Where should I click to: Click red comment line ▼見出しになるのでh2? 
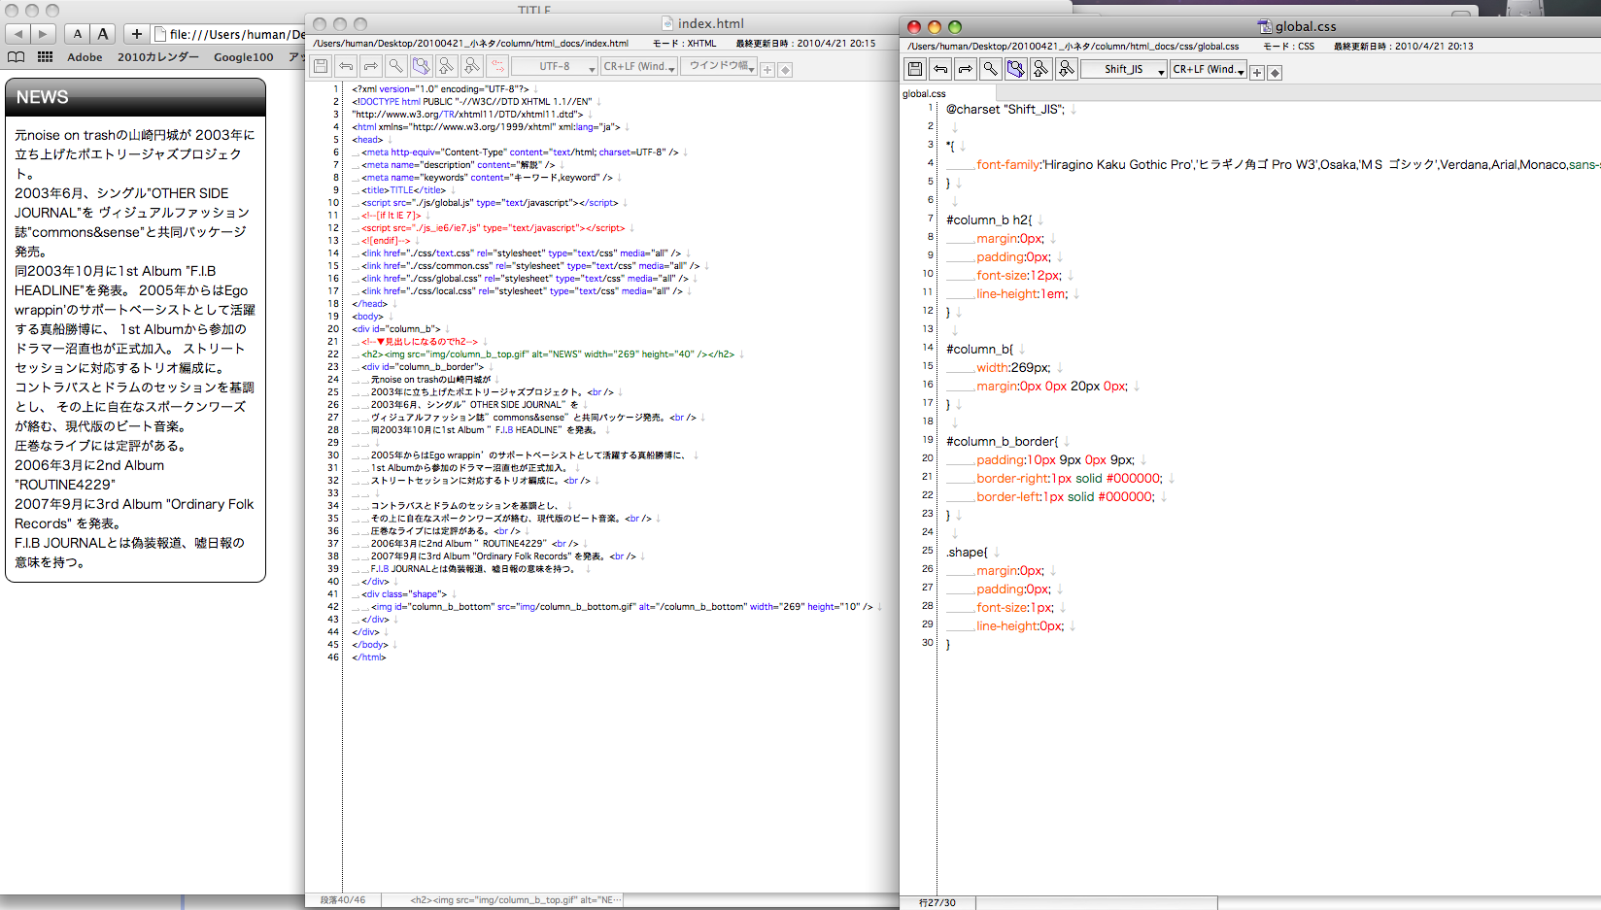(420, 342)
